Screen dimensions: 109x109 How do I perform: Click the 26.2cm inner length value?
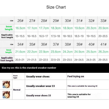point(103,52)
